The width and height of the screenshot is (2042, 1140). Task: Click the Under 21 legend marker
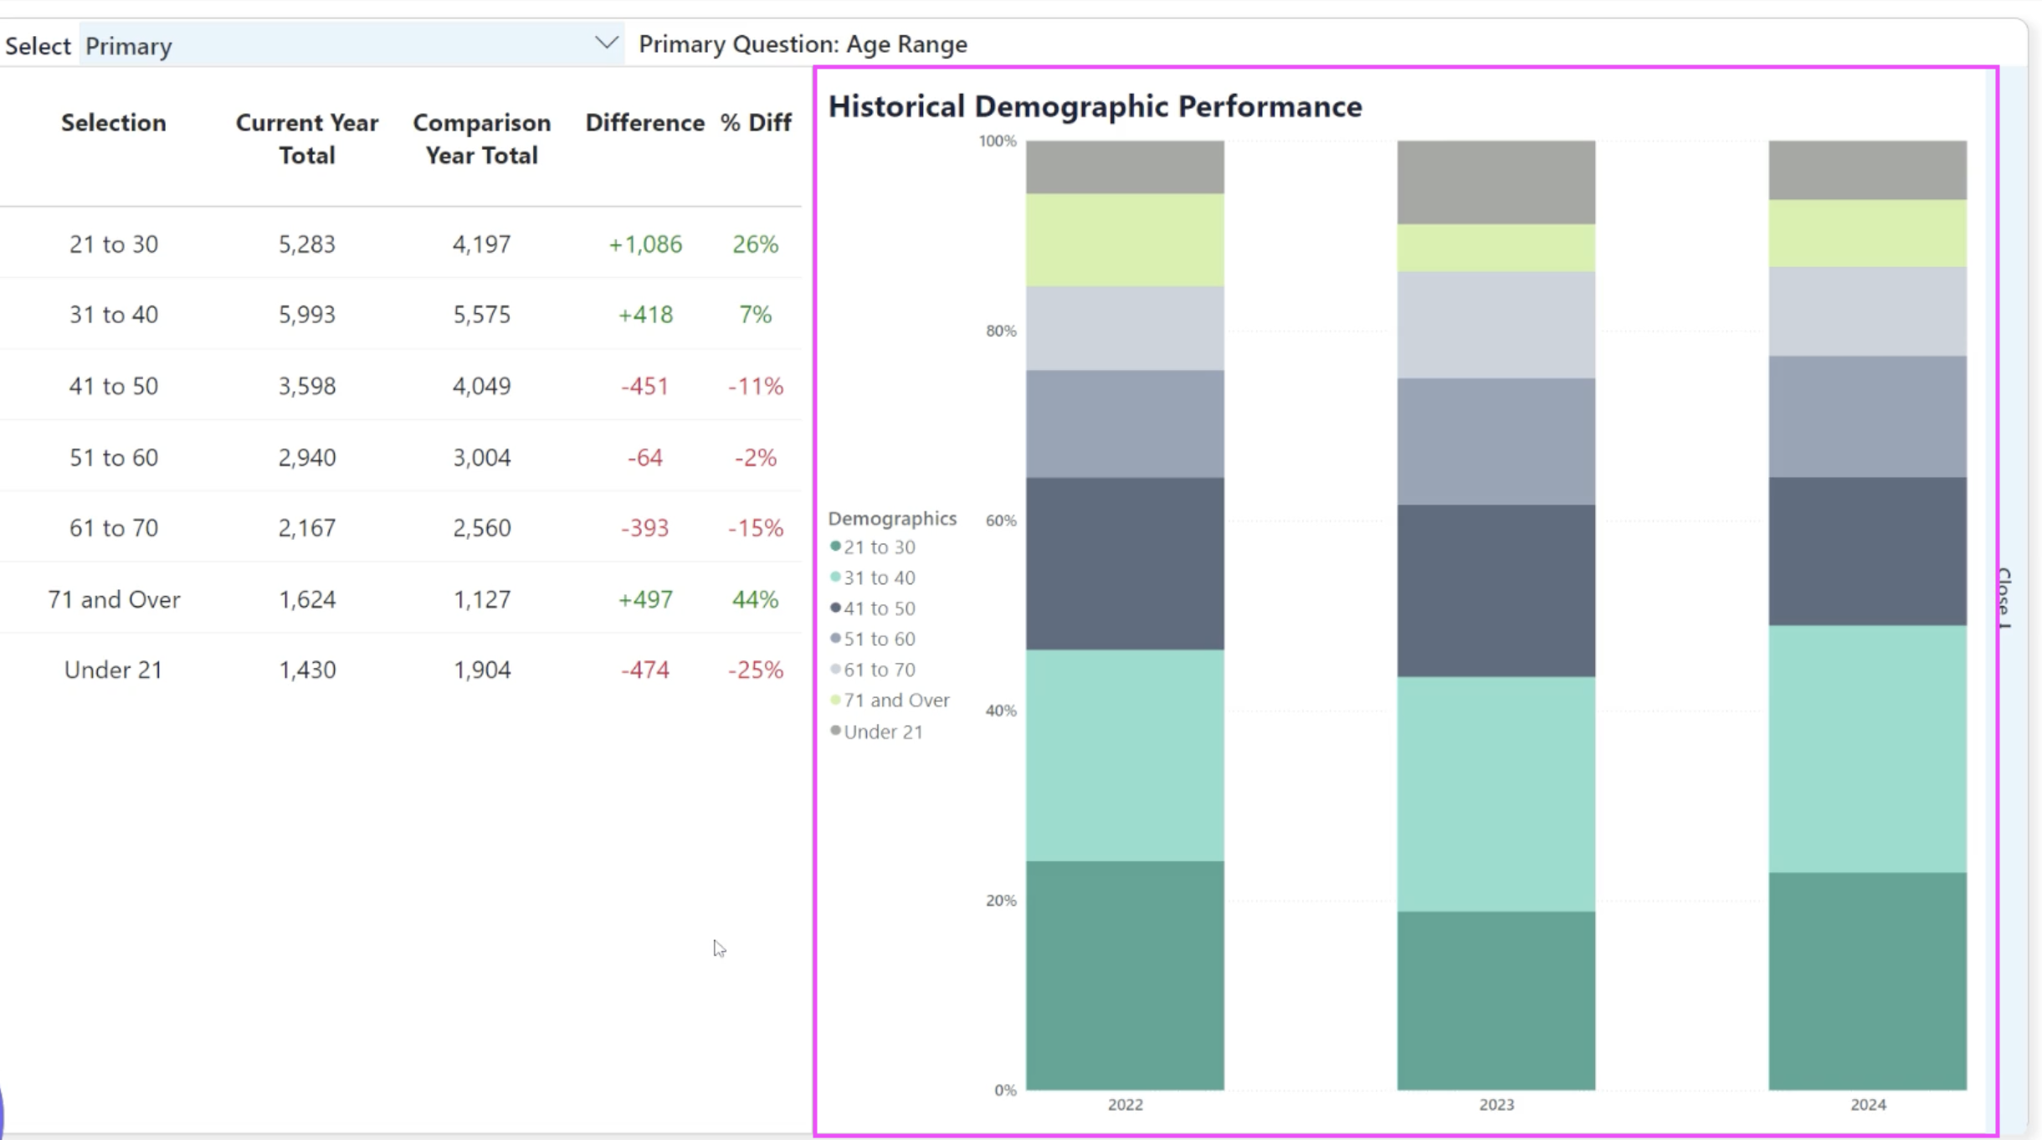point(835,731)
